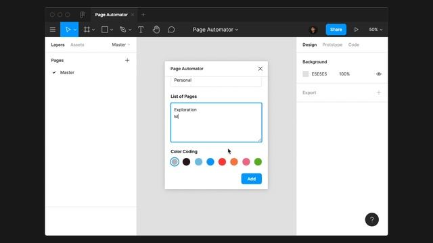Switch to the Design tab

coord(309,45)
